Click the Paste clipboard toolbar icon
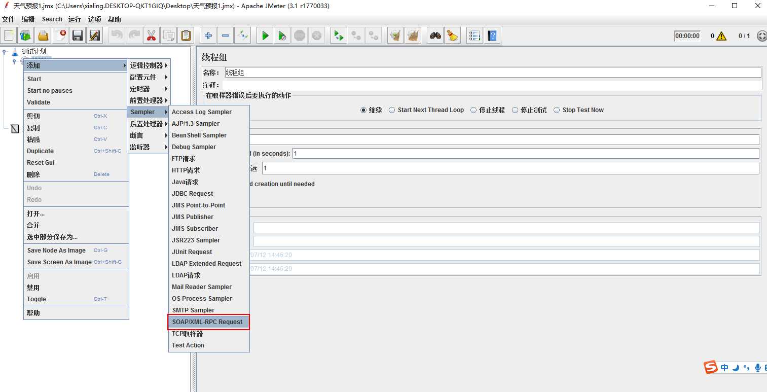The width and height of the screenshot is (767, 392). coord(186,35)
